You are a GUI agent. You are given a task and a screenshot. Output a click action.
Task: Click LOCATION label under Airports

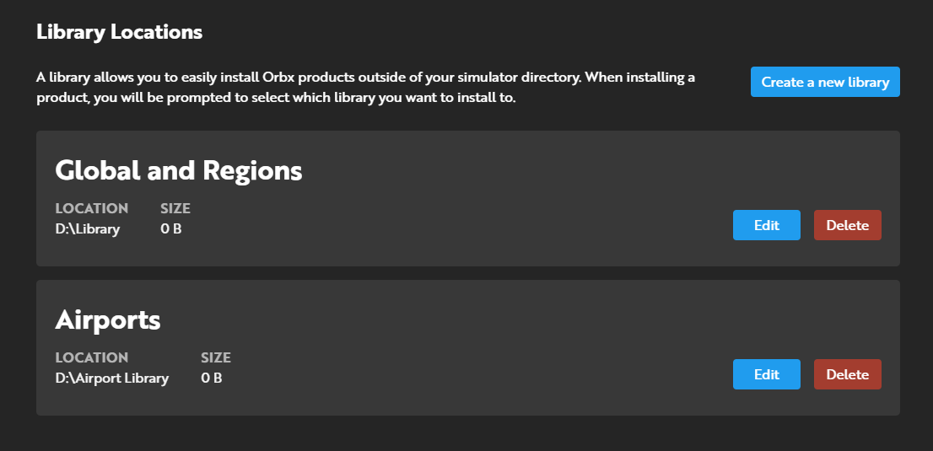[92, 357]
